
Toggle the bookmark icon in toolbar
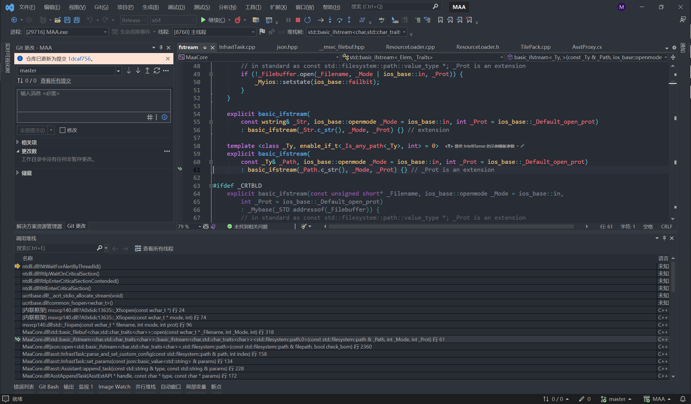pyautogui.click(x=440, y=20)
